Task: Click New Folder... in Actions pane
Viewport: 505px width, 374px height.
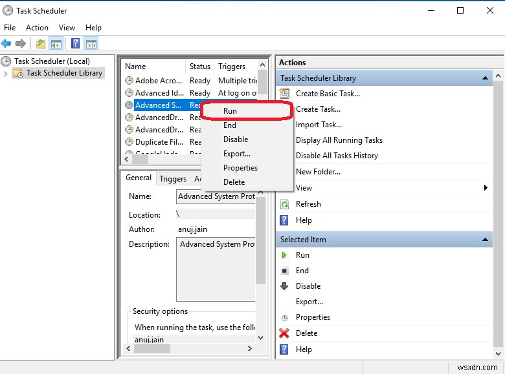Action: click(x=318, y=172)
